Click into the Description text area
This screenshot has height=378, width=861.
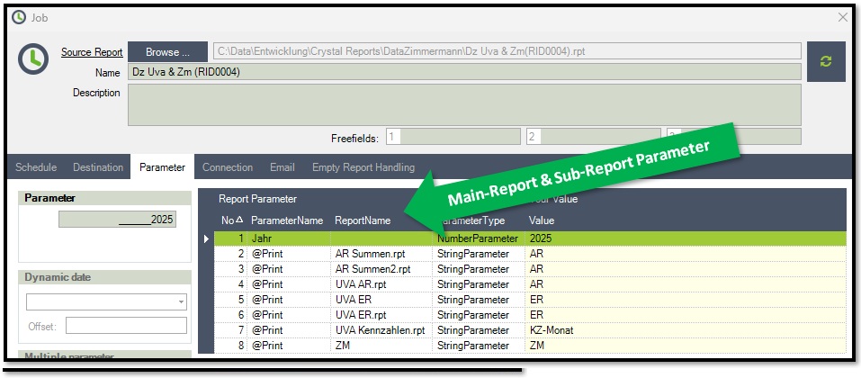(x=463, y=104)
